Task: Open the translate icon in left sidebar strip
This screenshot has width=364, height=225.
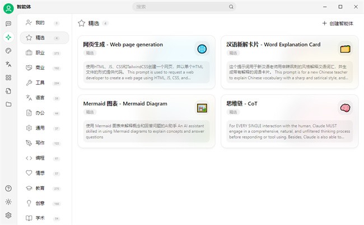Action: 8,64
